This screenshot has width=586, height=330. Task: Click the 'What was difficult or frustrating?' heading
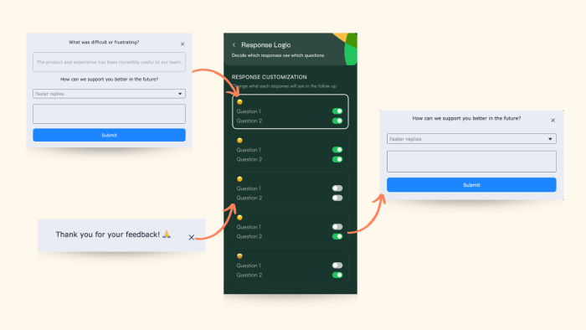[104, 42]
